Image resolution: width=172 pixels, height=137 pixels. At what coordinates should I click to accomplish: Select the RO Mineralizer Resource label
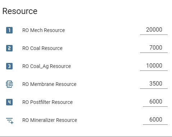tap(50, 120)
